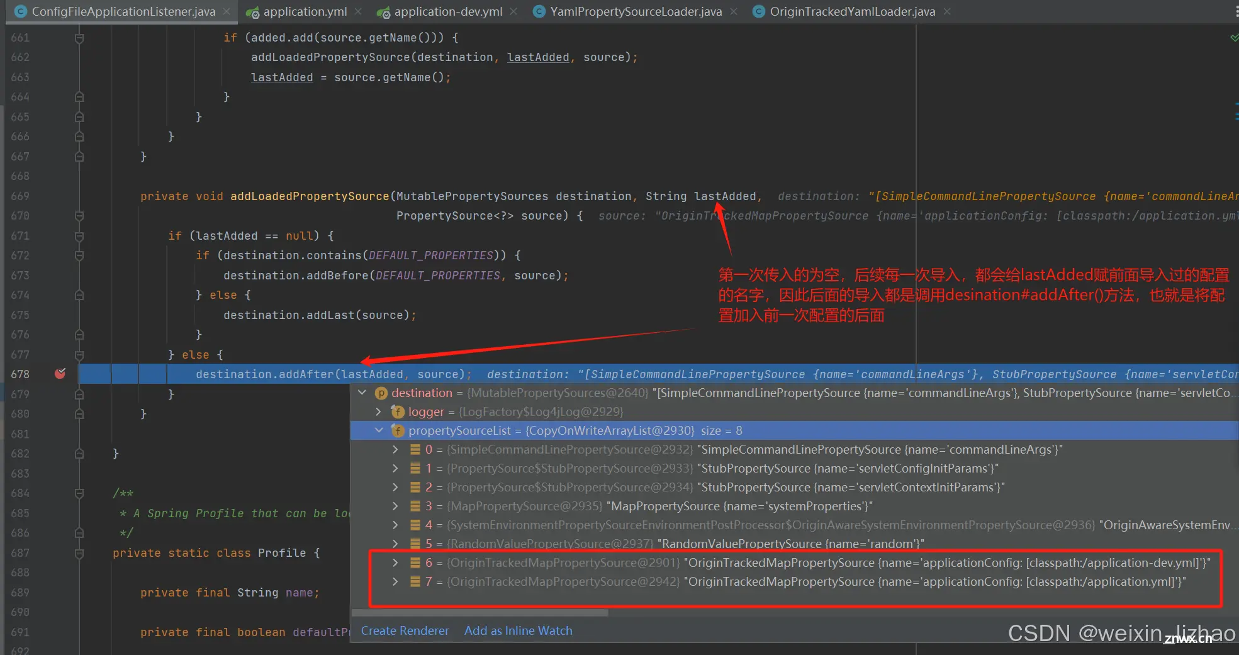Select the destination MutablePropertySources row
The width and height of the screenshot is (1239, 655).
794,393
